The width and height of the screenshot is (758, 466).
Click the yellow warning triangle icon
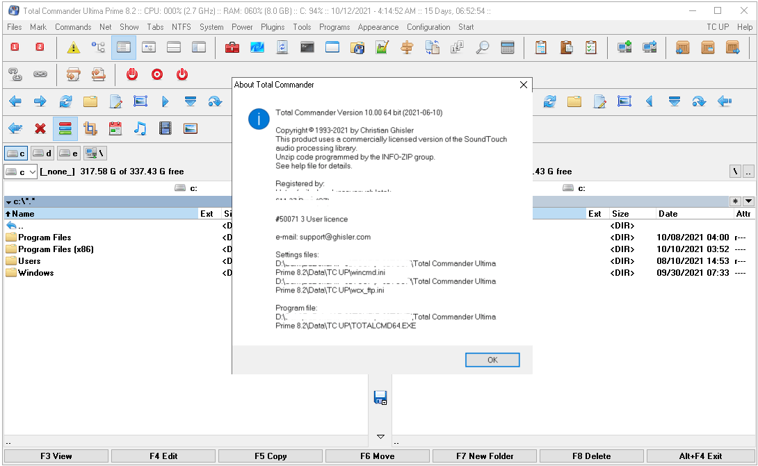(74, 47)
